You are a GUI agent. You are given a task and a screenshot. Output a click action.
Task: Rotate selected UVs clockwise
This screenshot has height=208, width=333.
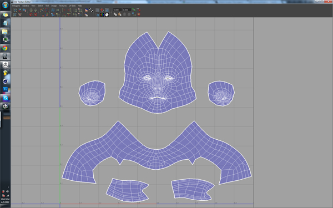pos(36,14)
